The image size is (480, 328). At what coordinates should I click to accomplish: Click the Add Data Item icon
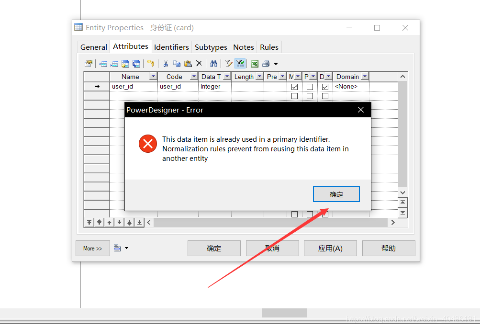(x=125, y=64)
